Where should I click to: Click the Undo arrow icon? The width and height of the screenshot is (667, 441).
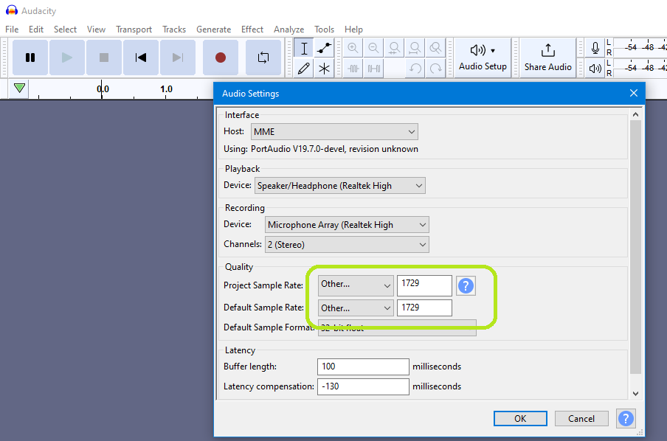[x=415, y=69]
